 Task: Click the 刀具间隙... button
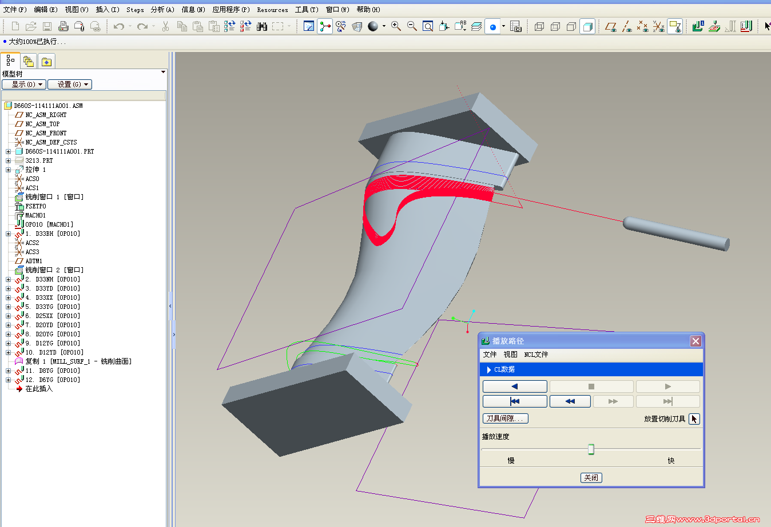(x=506, y=419)
